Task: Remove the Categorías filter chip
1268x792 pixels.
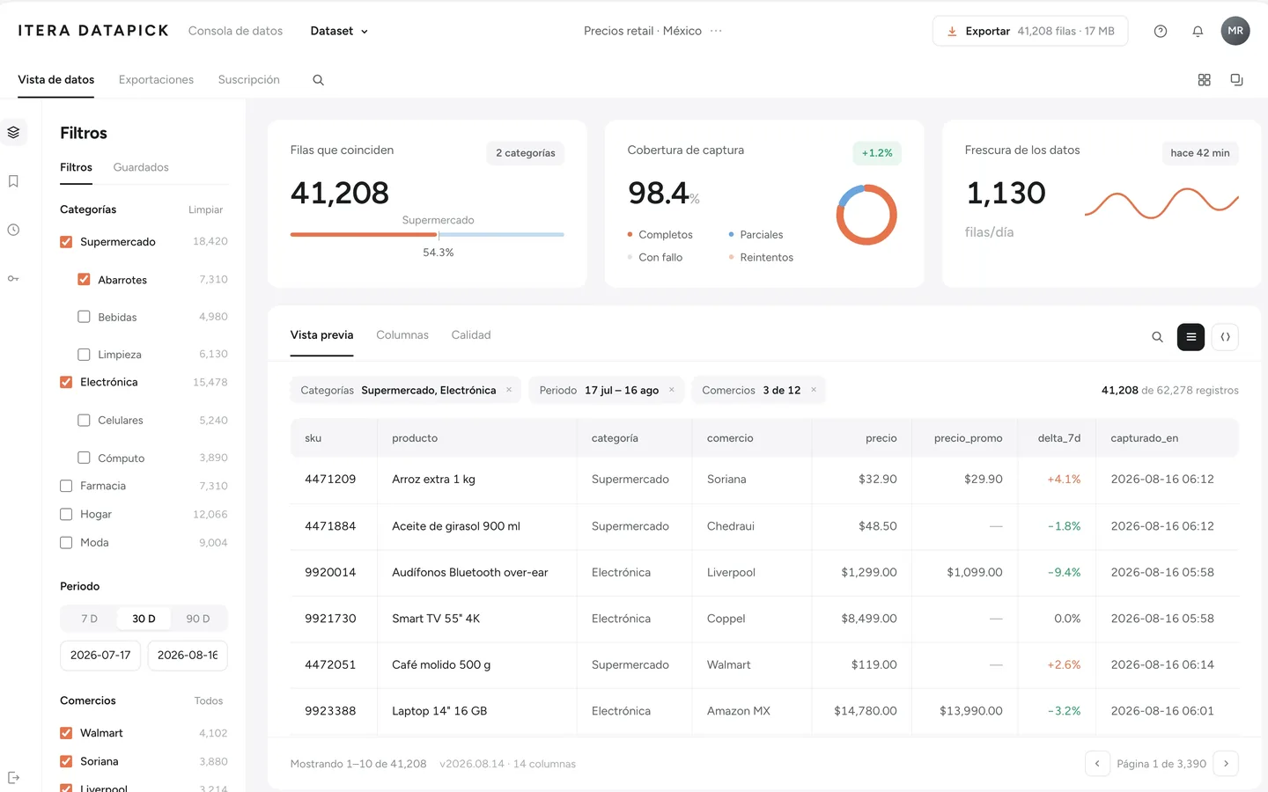Action: [509, 390]
